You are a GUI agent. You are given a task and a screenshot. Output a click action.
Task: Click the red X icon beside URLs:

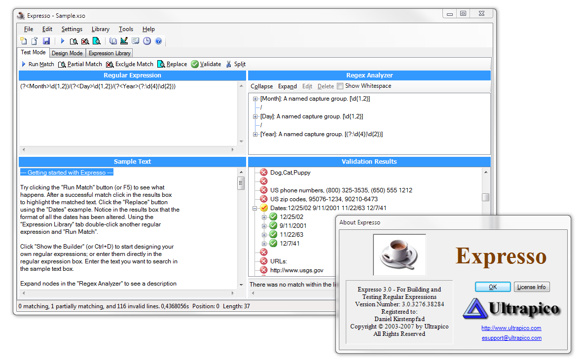[x=263, y=261]
